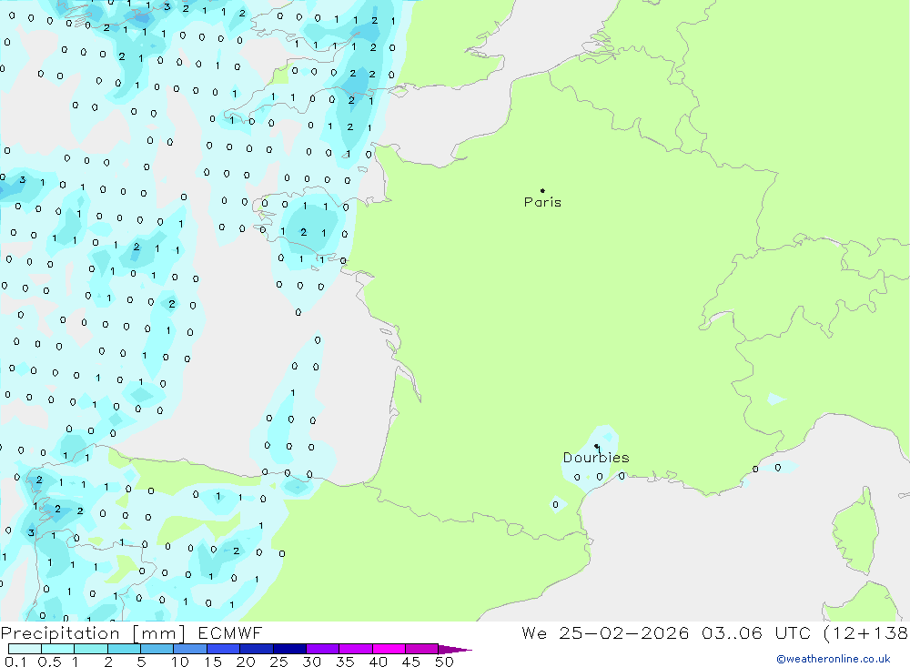The image size is (910, 667).
Task: Pick the lightest cyan 0.1–0.5 legend swatch
Action: coord(25,649)
